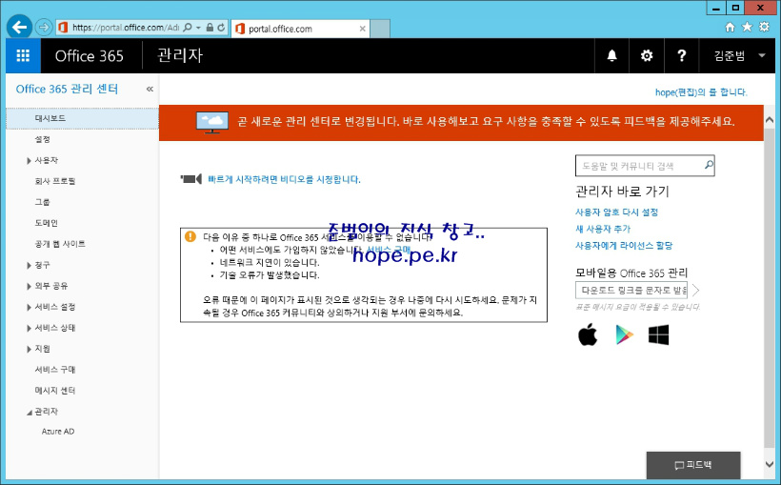Click the 피드백 button

click(692, 465)
